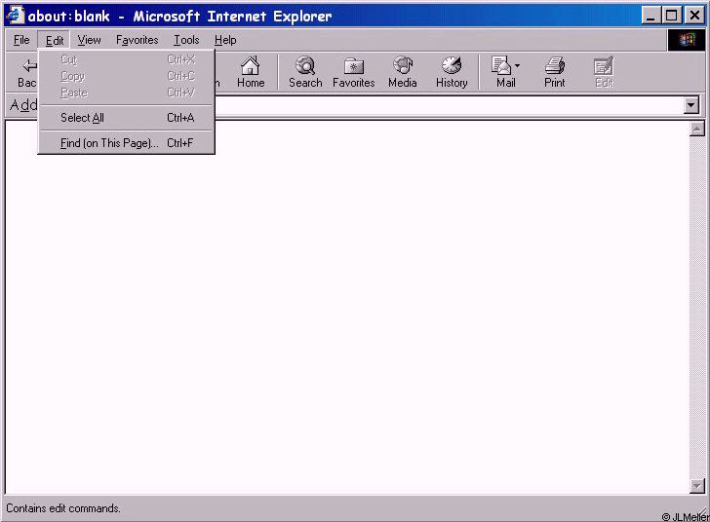This screenshot has height=522, width=710.
Task: Open the Tools menu
Action: [x=186, y=40]
